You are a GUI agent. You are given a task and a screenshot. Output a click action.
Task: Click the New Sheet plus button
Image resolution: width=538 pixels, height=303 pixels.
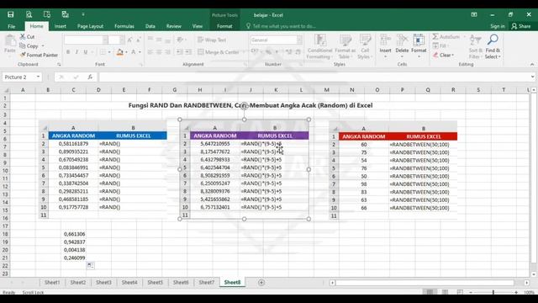pyautogui.click(x=261, y=283)
